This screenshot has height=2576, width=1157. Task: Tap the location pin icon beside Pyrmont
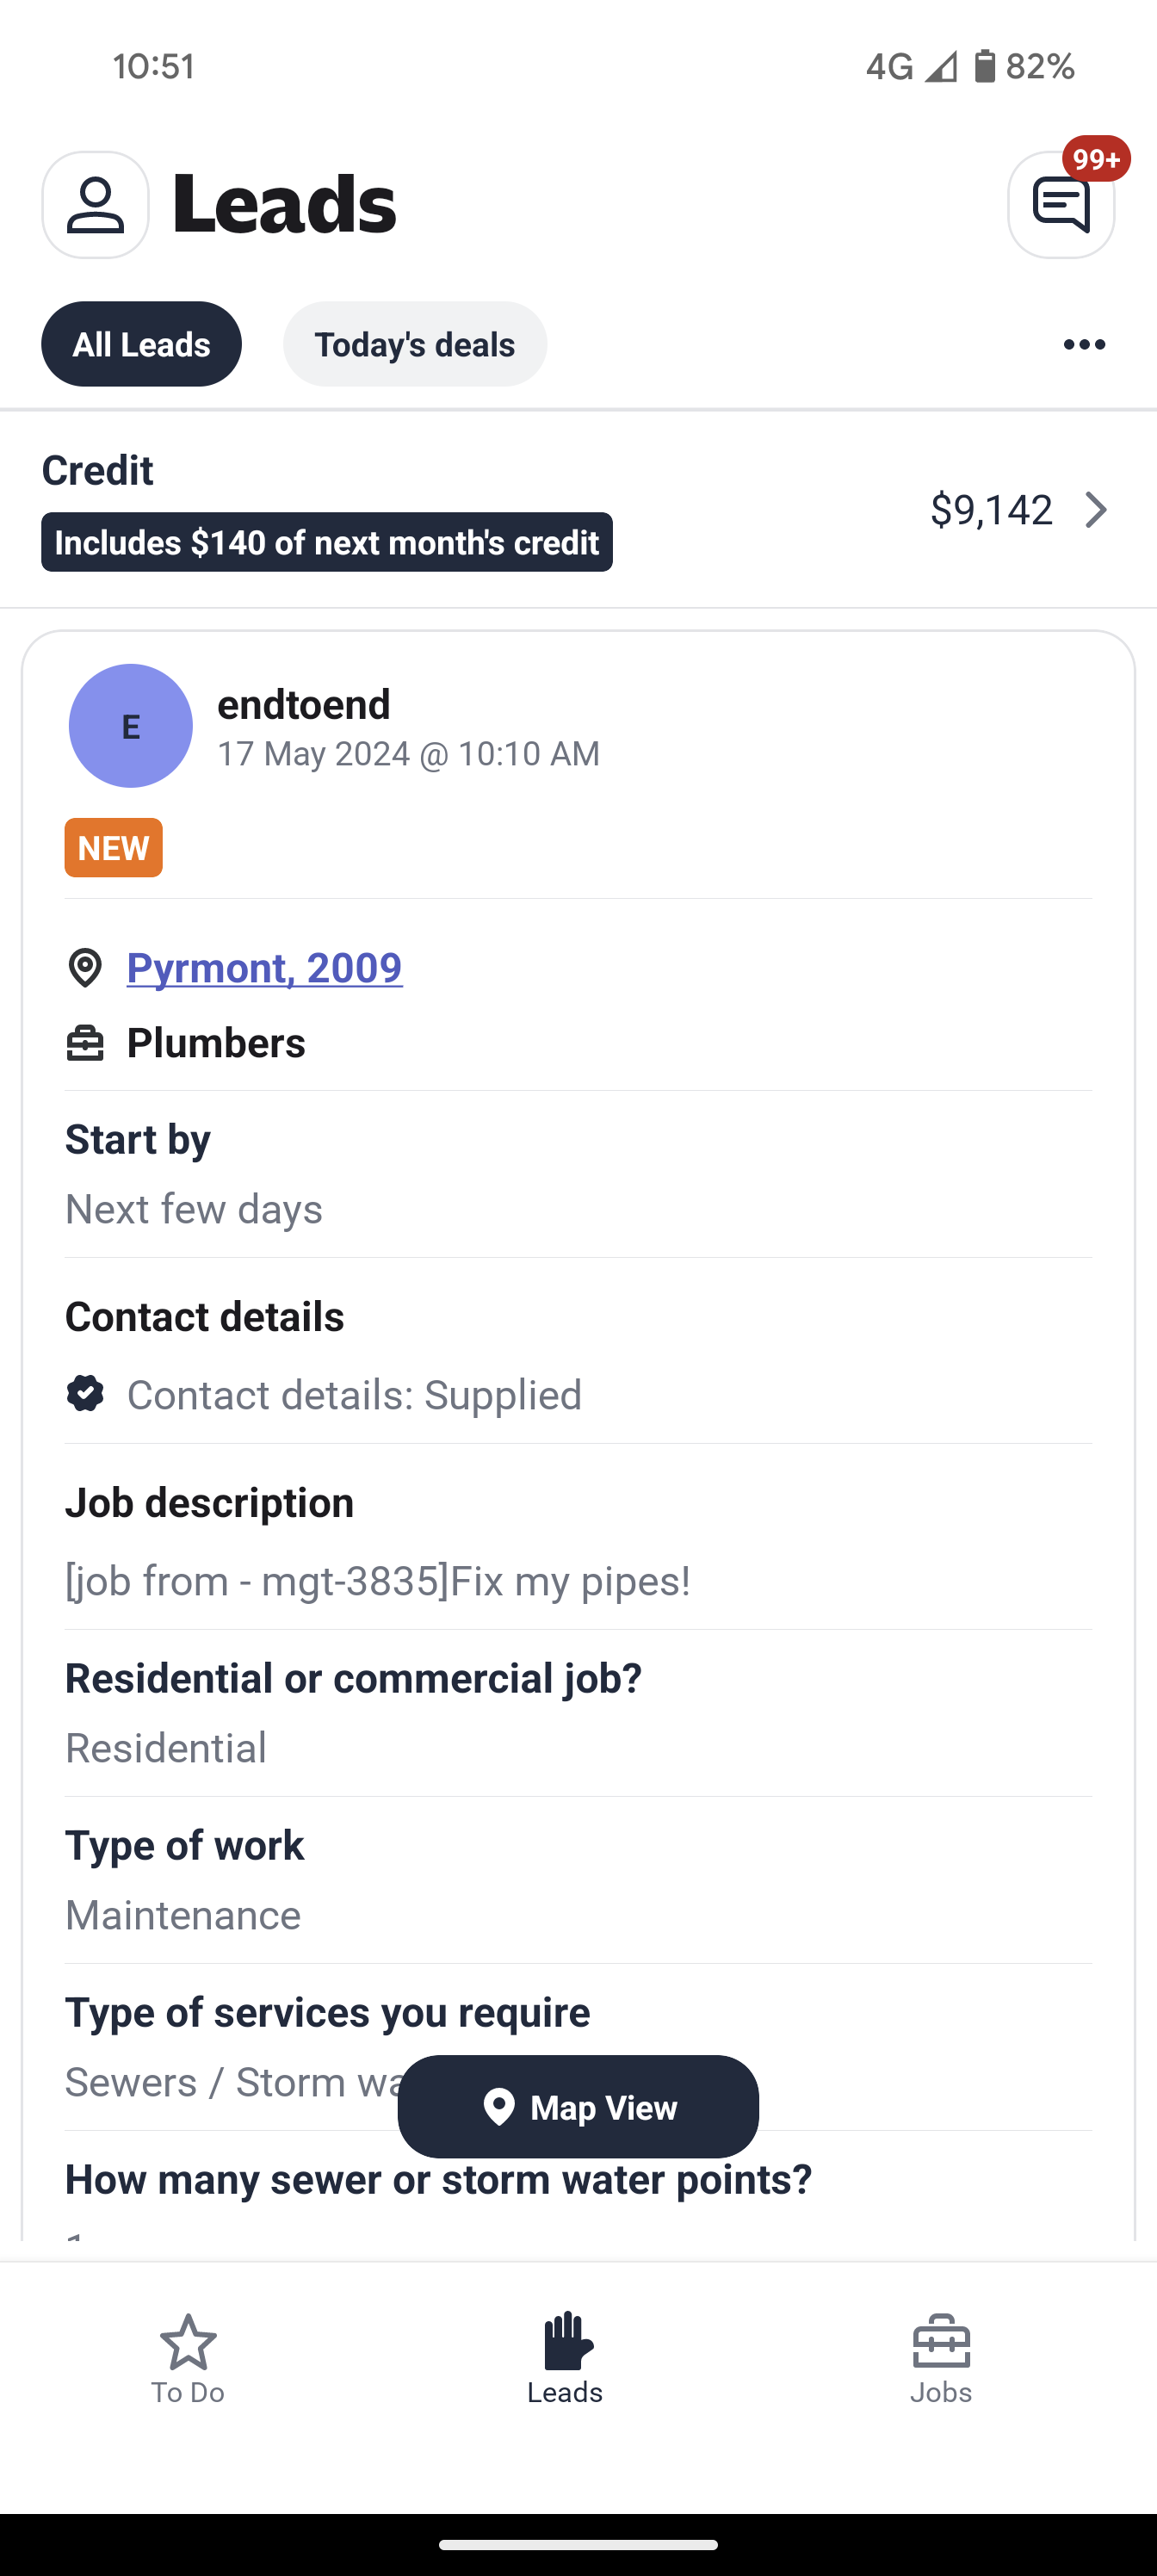click(x=85, y=968)
